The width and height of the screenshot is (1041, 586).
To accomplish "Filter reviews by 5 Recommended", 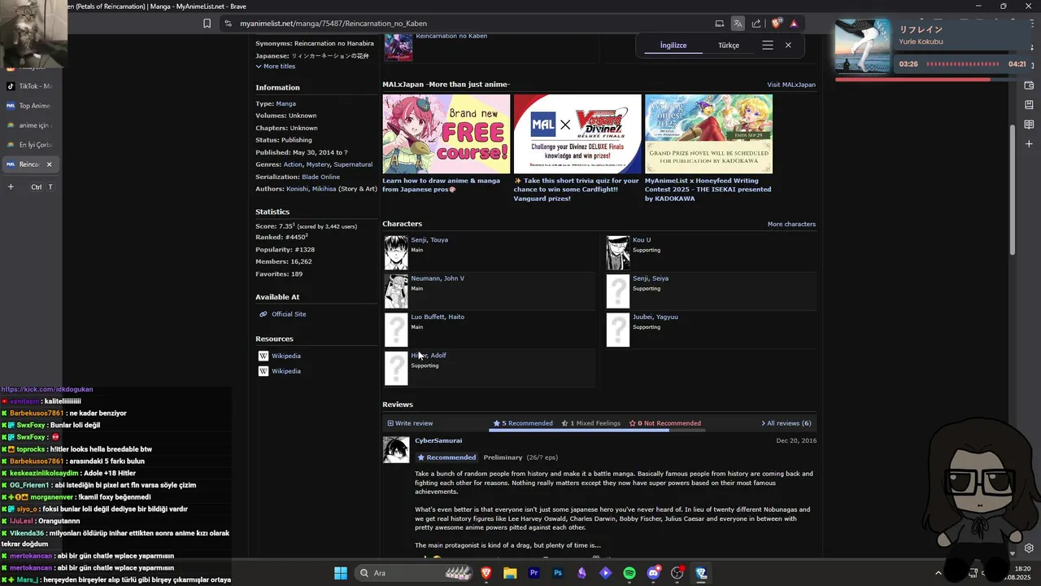I will click(522, 423).
